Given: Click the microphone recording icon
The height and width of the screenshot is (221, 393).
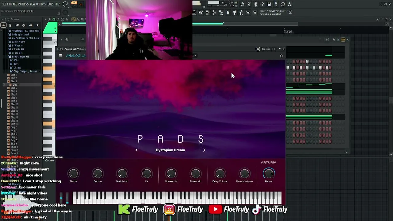Looking at the screenshot, I should [x=256, y=4].
